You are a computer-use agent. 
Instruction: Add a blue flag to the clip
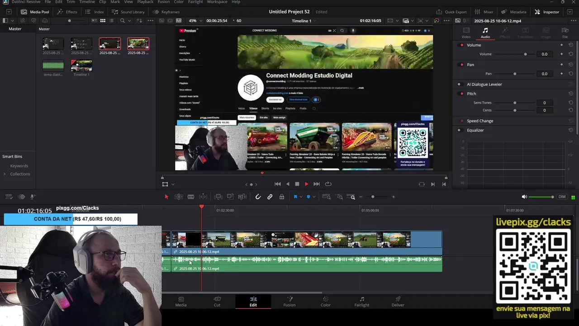[x=295, y=197]
